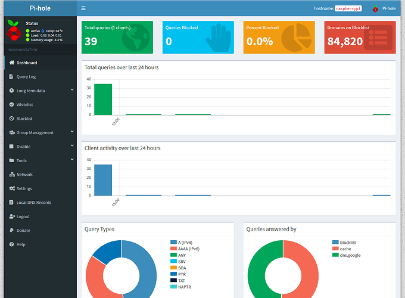Image resolution: width=405 pixels, height=298 pixels.
Task: Click the Pi-hole raspberry logo in sidebar
Action: click(14, 30)
